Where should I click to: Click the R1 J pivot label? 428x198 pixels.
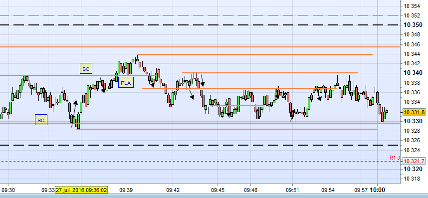point(395,158)
